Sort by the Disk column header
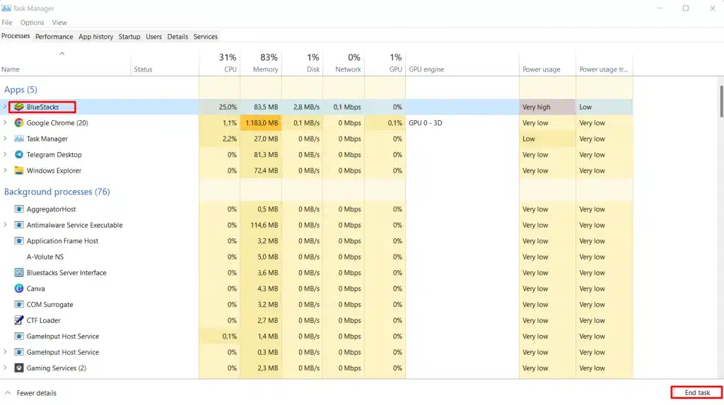 (303, 63)
